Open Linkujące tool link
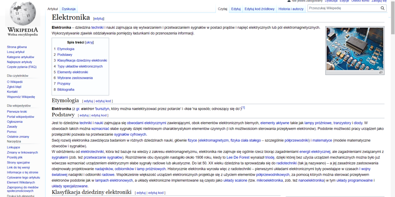Screen dimensions: 395x197 [x=14, y=148]
